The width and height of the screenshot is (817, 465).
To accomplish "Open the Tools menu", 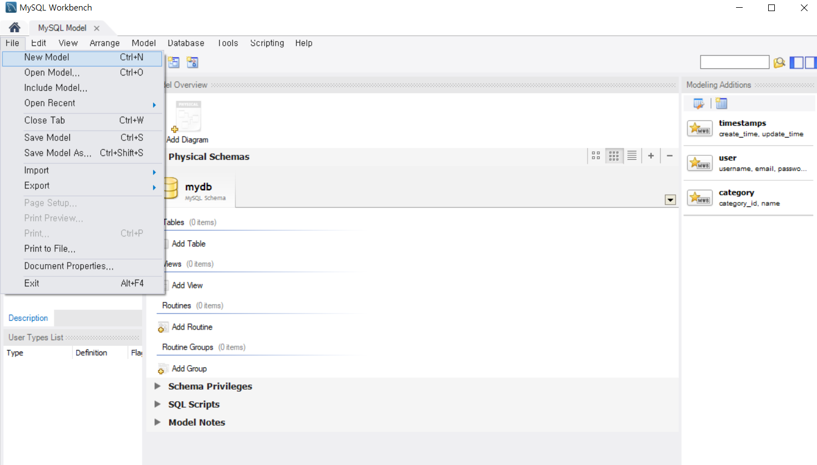I will pos(227,43).
